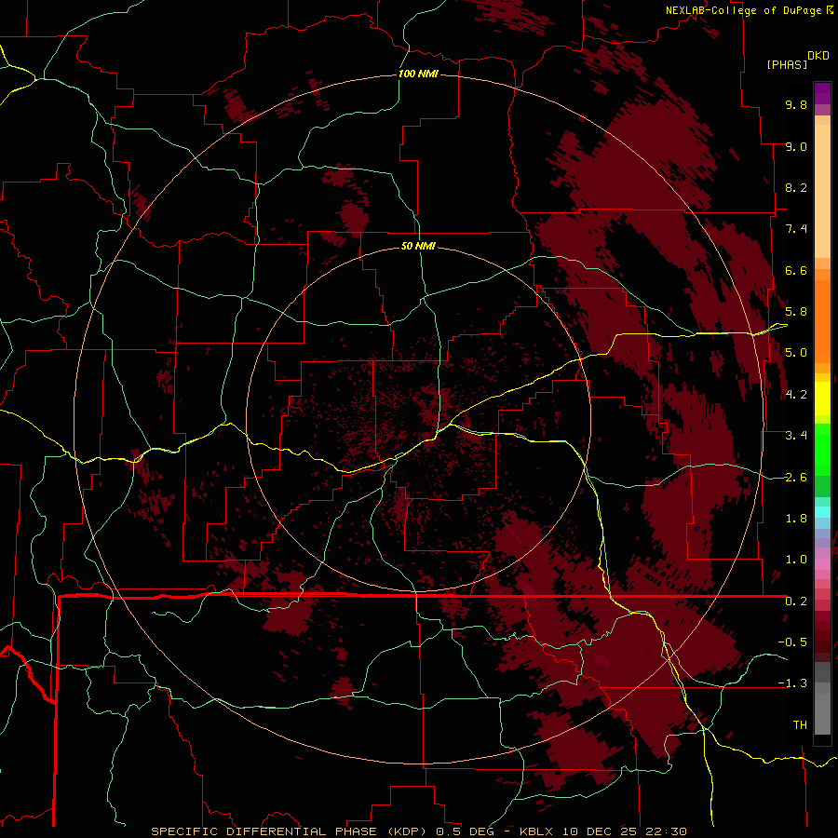The height and width of the screenshot is (838, 838).
Task: Click the KBLX 10 DEC 25 22:30 timestamp
Action: 602,831
